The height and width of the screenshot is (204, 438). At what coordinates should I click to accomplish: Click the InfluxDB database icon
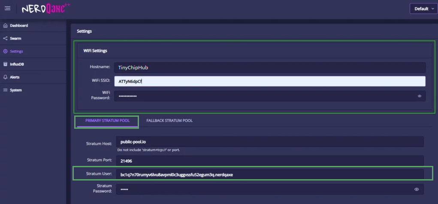pyautogui.click(x=5, y=65)
